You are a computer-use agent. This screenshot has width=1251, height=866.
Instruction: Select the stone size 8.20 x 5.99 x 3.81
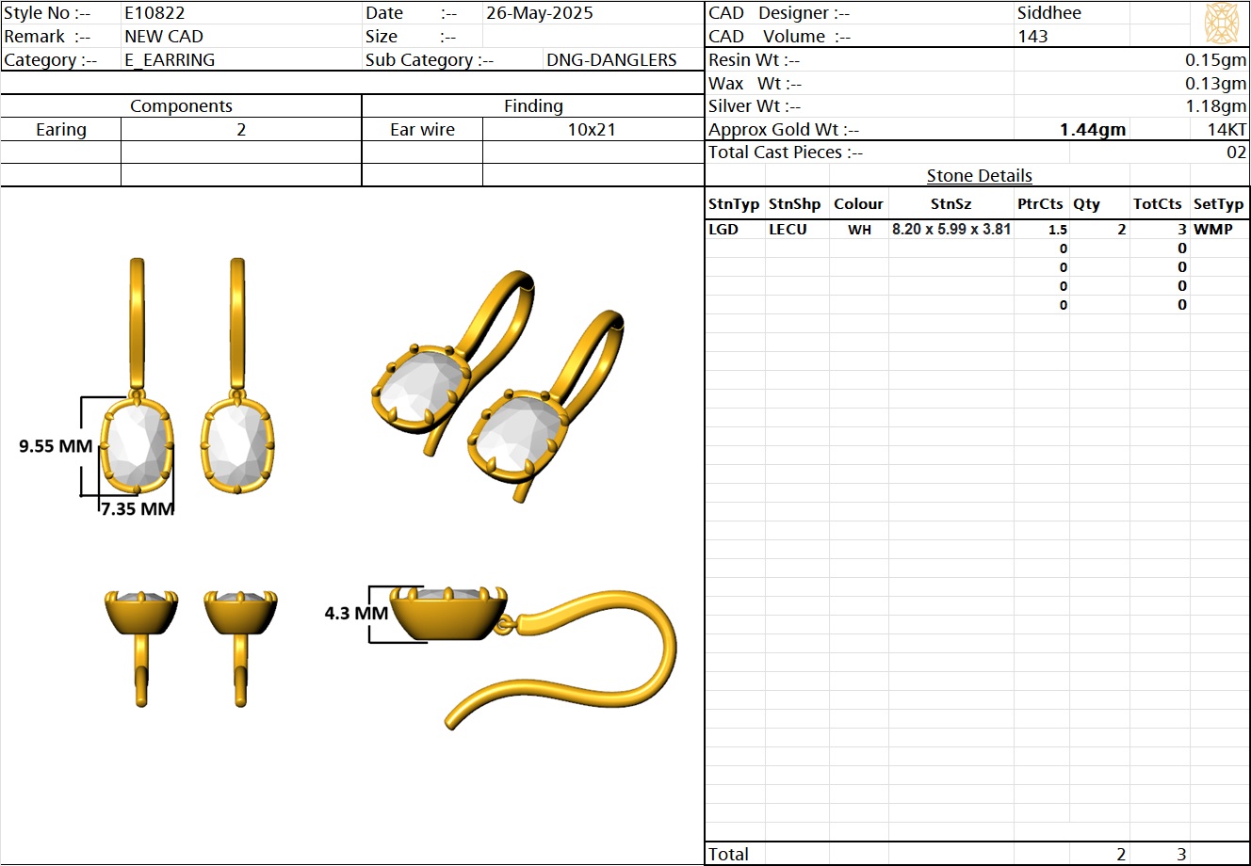pos(951,229)
